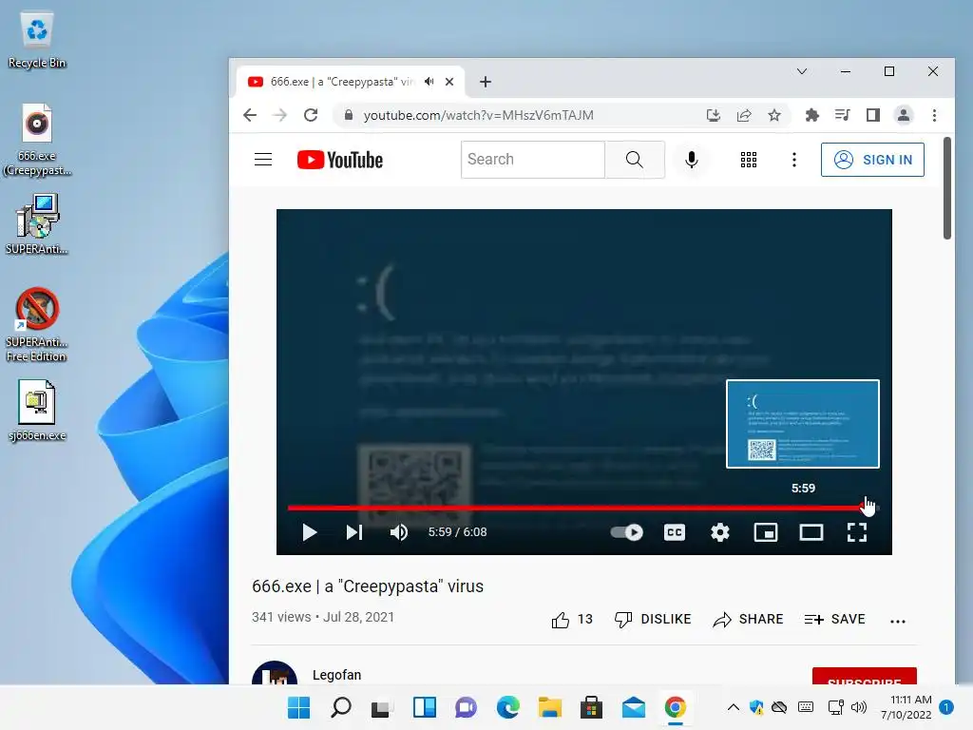The image size is (973, 730).
Task: Go to the YouTube home logo
Action: [x=340, y=160]
